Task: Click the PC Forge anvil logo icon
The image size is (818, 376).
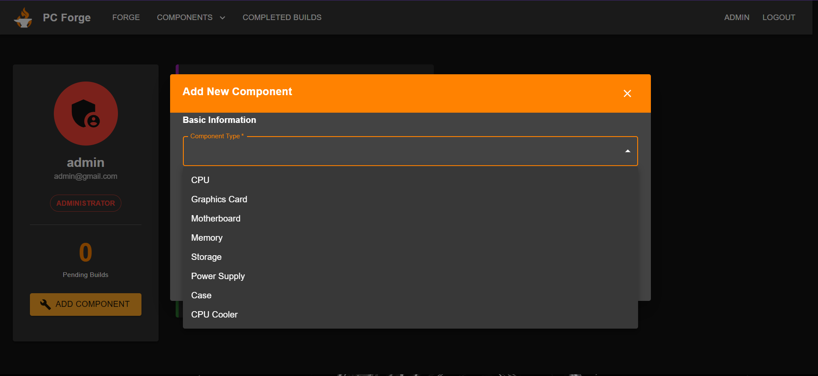Action: pyautogui.click(x=23, y=18)
